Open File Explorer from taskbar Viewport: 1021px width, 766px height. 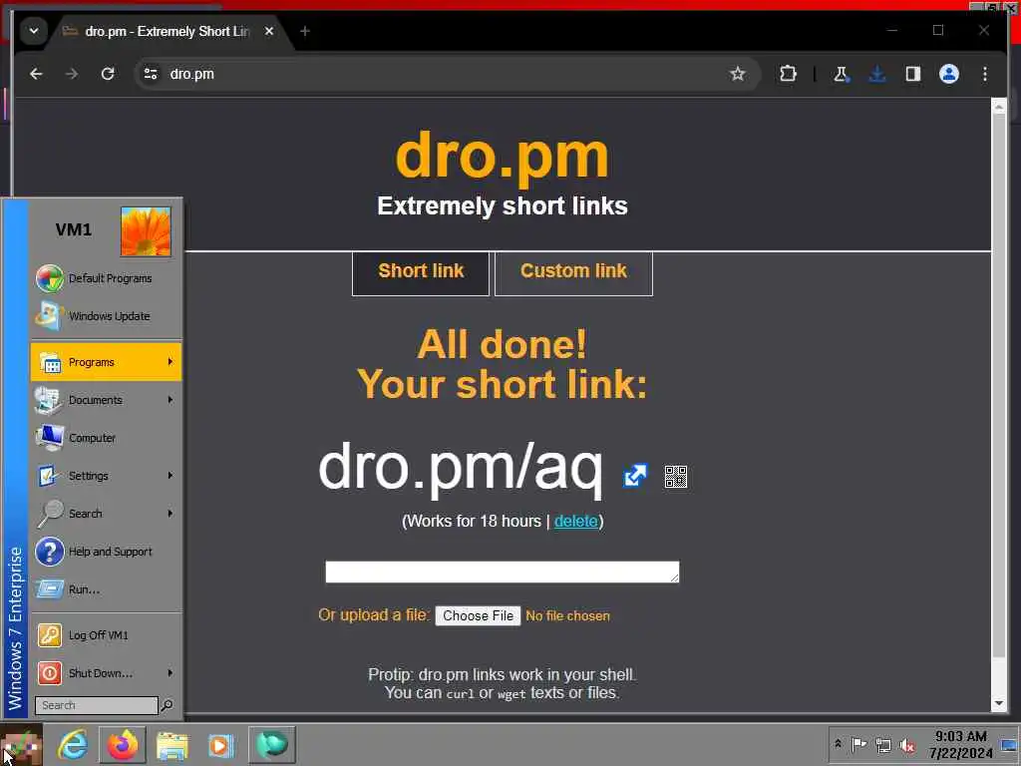tap(171, 744)
